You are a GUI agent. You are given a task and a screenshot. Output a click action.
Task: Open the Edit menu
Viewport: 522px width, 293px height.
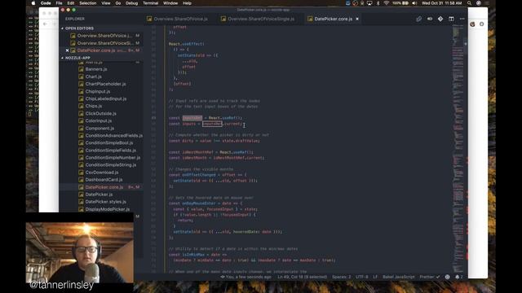[x=71, y=3]
